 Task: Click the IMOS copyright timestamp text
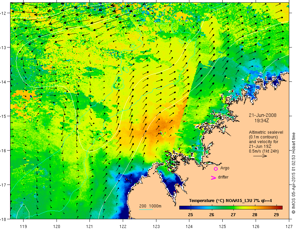294,173
